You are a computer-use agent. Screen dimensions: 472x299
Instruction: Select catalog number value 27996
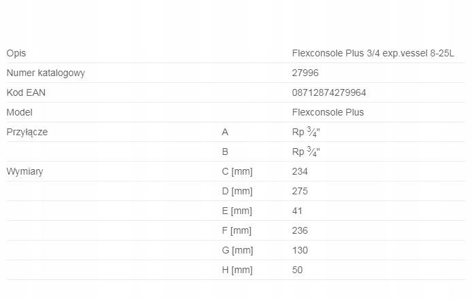305,73
